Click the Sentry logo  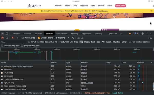point(34,6)
